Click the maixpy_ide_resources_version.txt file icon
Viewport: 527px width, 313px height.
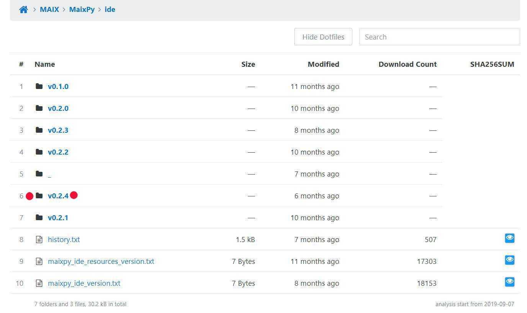tap(39, 262)
